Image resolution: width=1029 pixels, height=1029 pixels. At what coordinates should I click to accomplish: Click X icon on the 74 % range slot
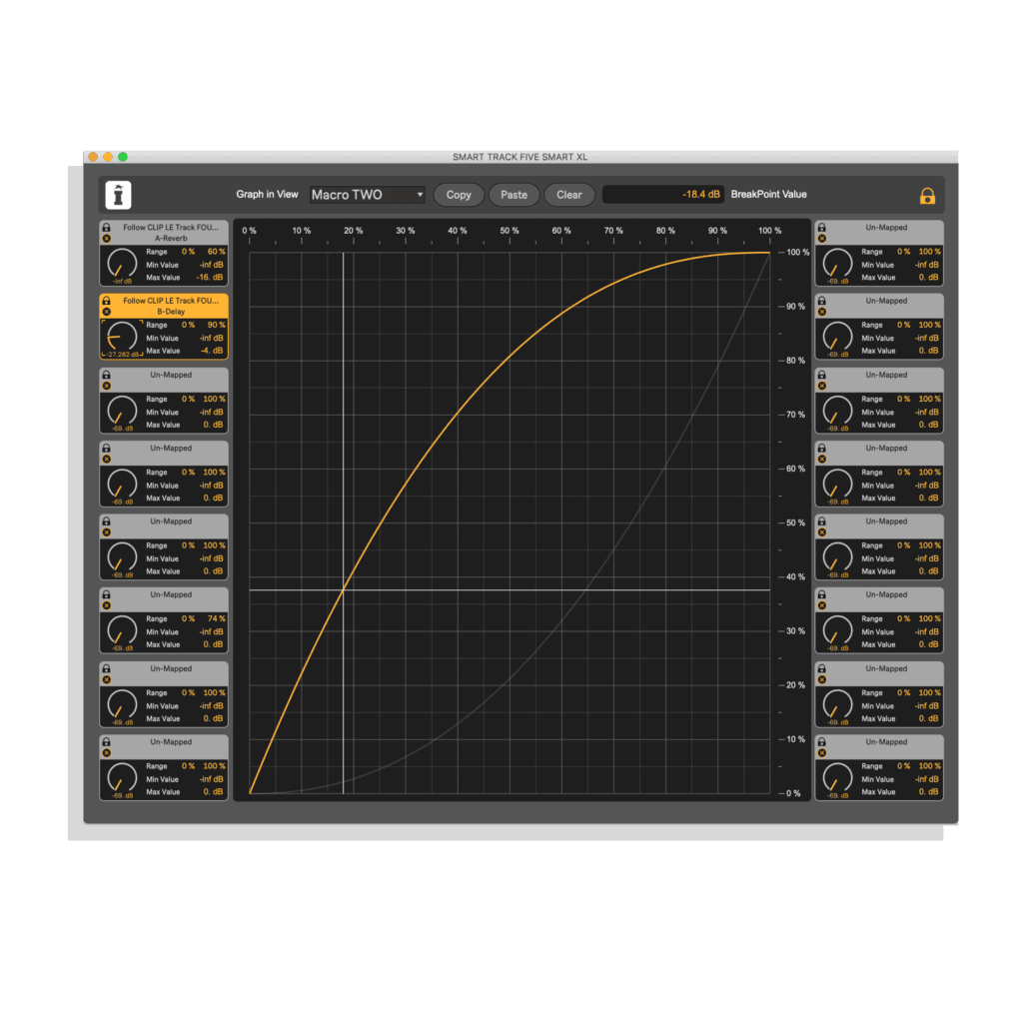click(x=106, y=605)
